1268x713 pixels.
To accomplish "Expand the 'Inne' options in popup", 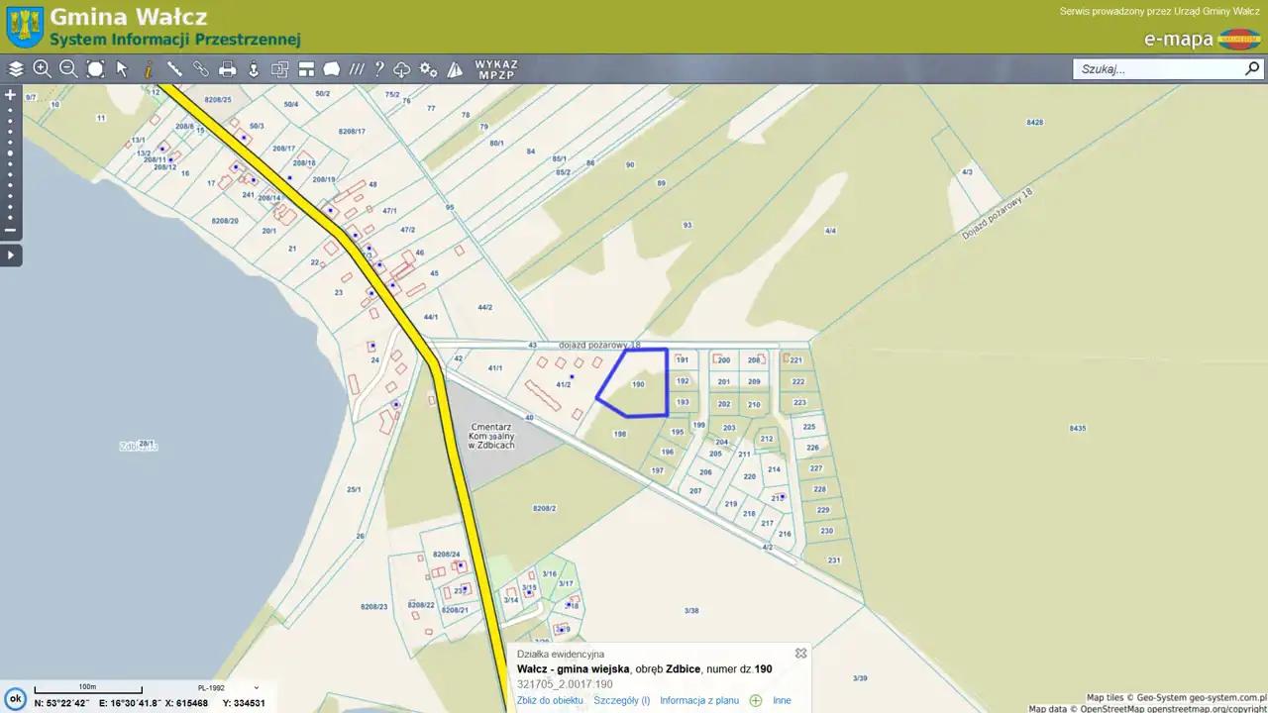I will click(782, 700).
